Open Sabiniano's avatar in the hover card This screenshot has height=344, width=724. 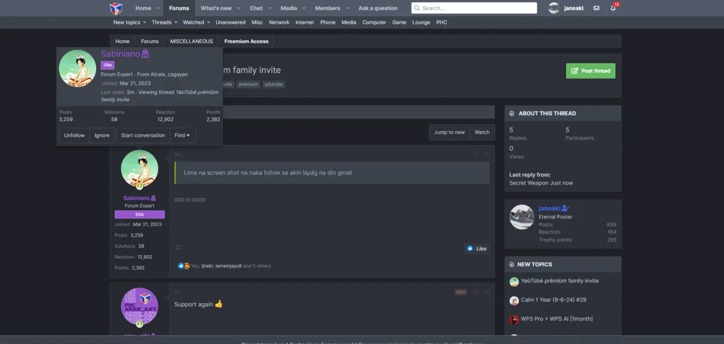click(77, 68)
